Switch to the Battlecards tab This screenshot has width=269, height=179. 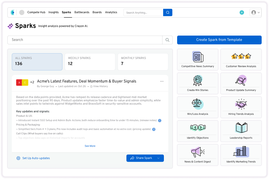(x=82, y=12)
